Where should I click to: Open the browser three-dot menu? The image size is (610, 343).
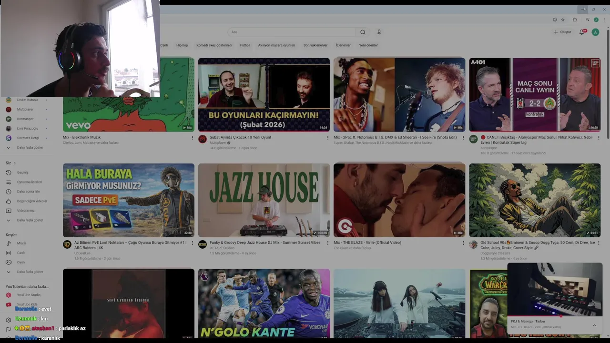605,20
